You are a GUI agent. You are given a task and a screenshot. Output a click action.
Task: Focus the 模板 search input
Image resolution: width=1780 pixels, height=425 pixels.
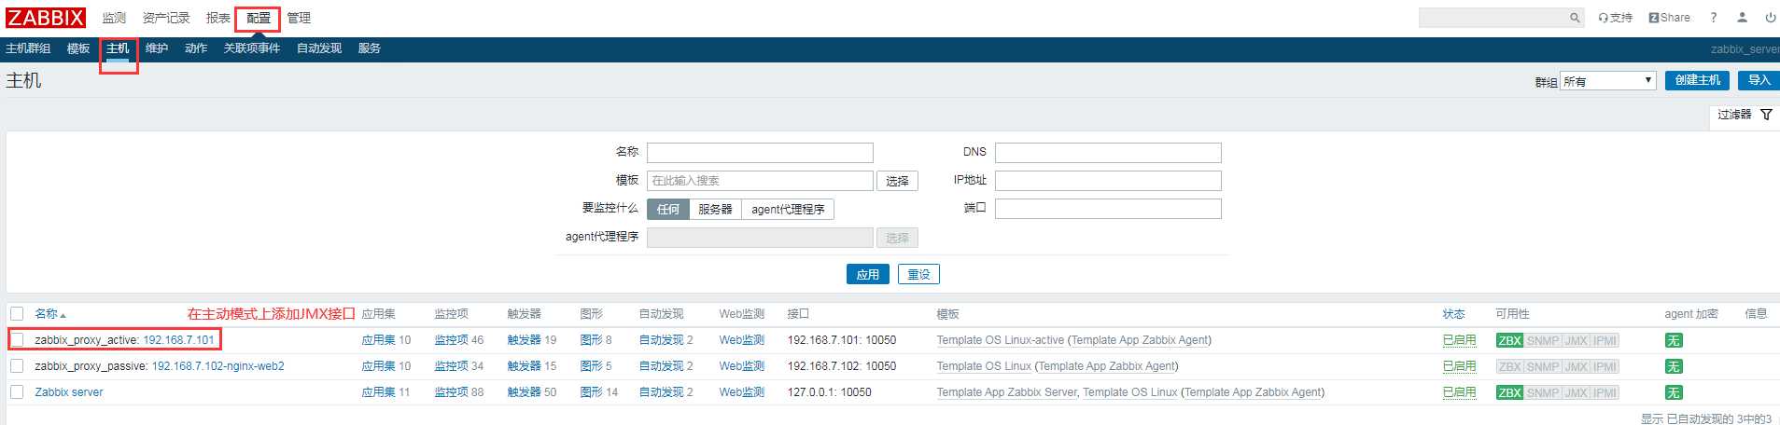(x=760, y=181)
